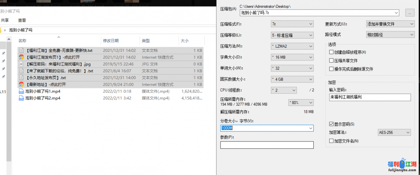The width and height of the screenshot is (420, 175).
Task: Click the Chrome shortcut icon of 【福利江湖发布页1】-点此打开
Action: (x=21, y=57)
